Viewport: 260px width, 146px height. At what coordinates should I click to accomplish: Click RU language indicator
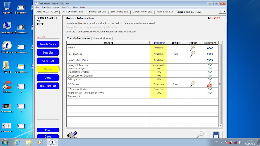(x=216, y=142)
